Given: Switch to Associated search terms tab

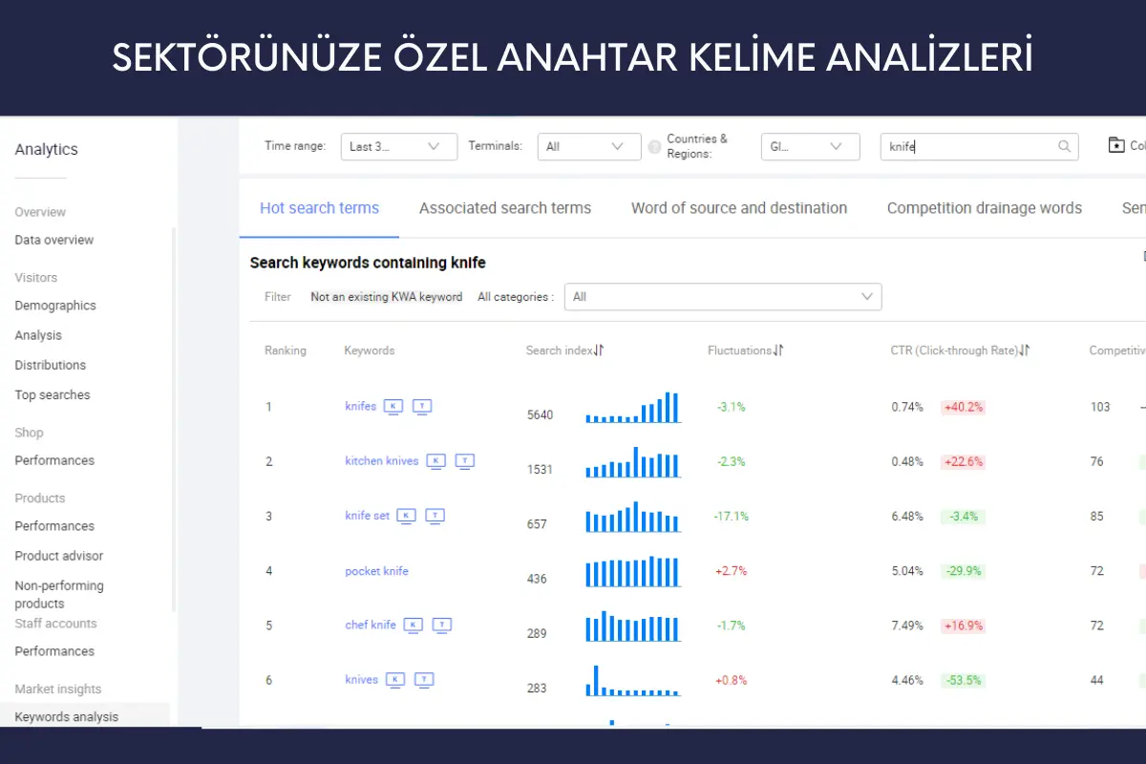Looking at the screenshot, I should (x=504, y=208).
